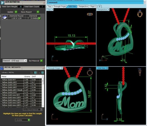Expand the Perspective viewport menu arrow
147x126 pixels.
[109, 9]
